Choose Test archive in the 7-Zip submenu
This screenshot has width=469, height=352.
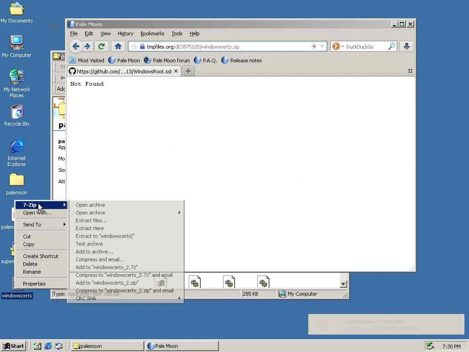126,244
